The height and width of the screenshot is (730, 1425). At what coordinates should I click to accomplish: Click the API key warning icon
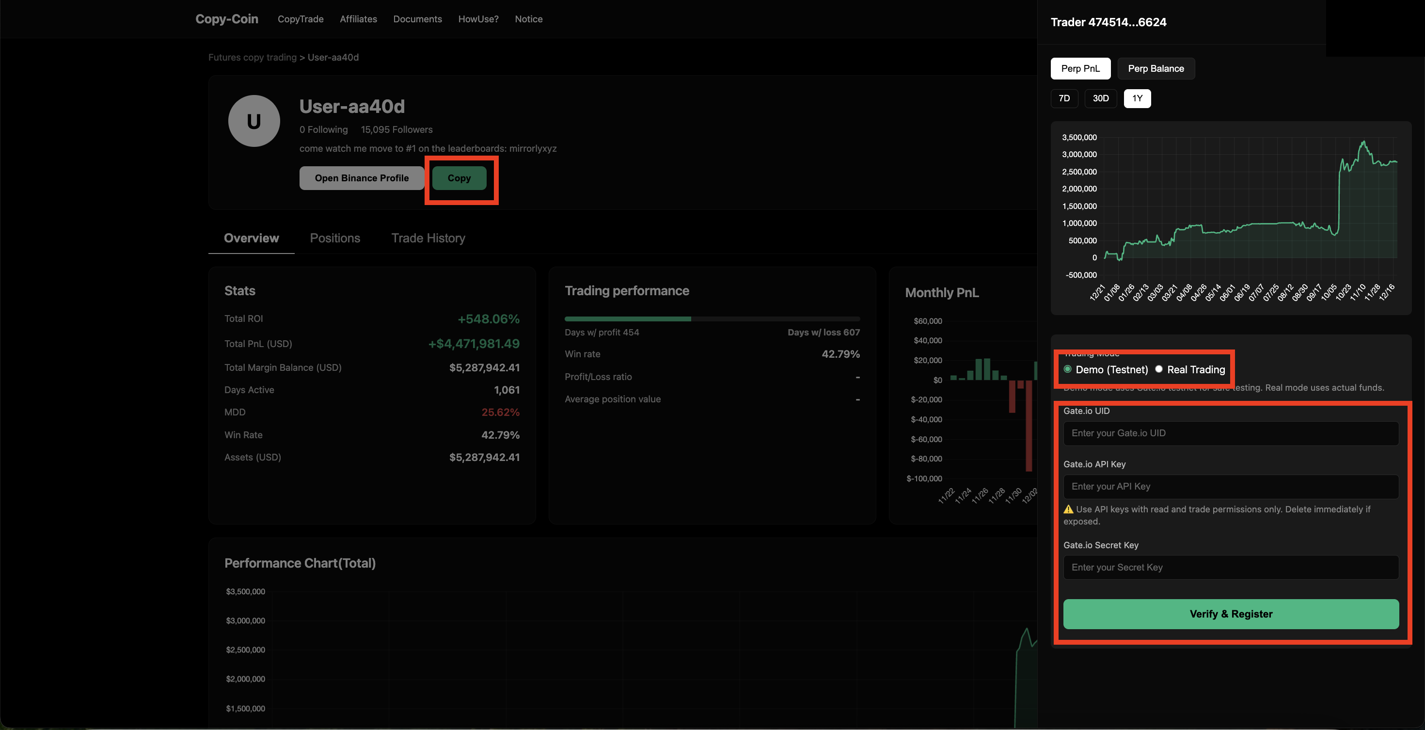tap(1068, 509)
